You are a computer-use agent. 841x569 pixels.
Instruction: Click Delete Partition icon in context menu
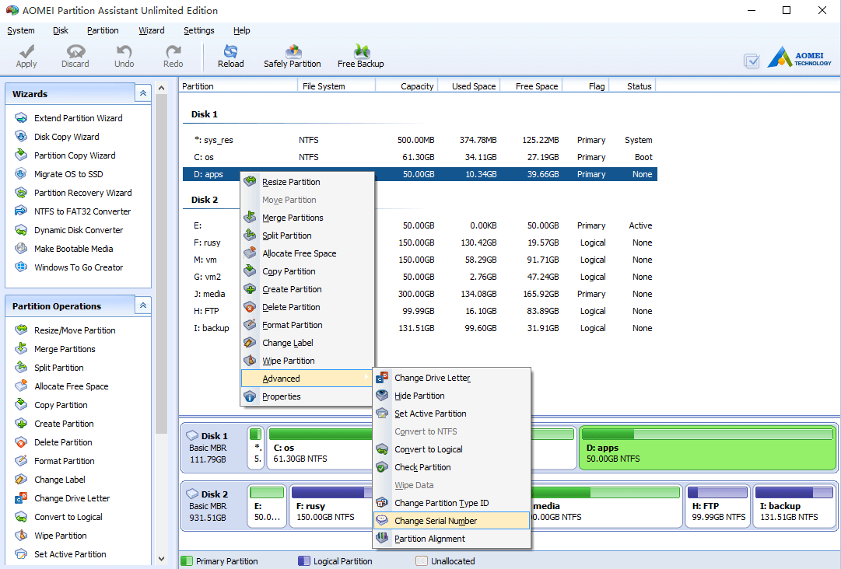[250, 307]
